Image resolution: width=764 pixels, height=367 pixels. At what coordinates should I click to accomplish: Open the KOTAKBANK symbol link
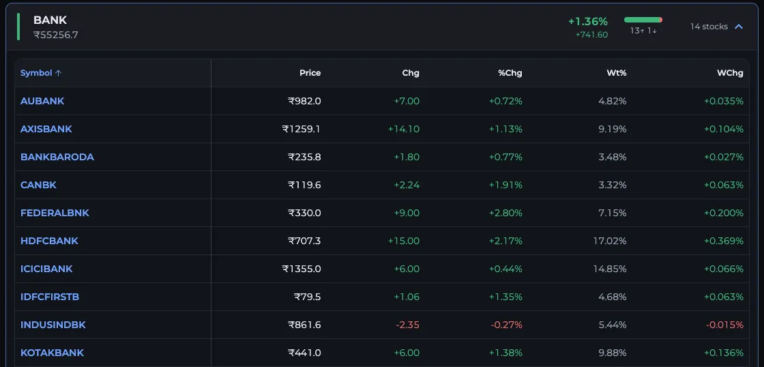point(52,353)
